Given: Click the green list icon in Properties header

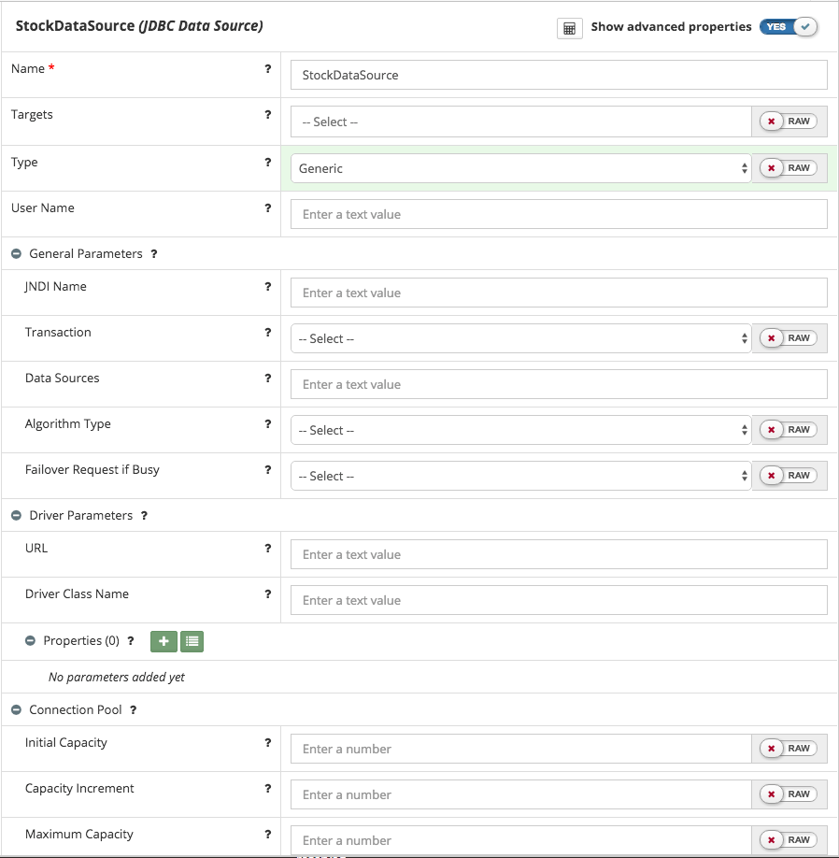Looking at the screenshot, I should pyautogui.click(x=192, y=642).
